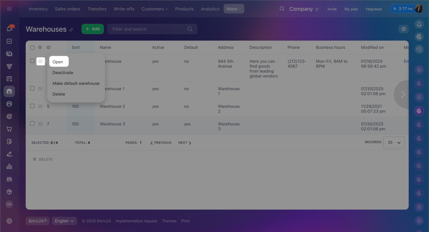Check the checkbox for Warehouse 2 row
The height and width of the screenshot is (232, 429).
pyautogui.click(x=32, y=106)
